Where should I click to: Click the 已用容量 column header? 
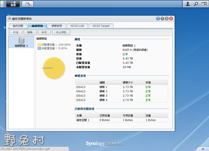(x=110, y=116)
